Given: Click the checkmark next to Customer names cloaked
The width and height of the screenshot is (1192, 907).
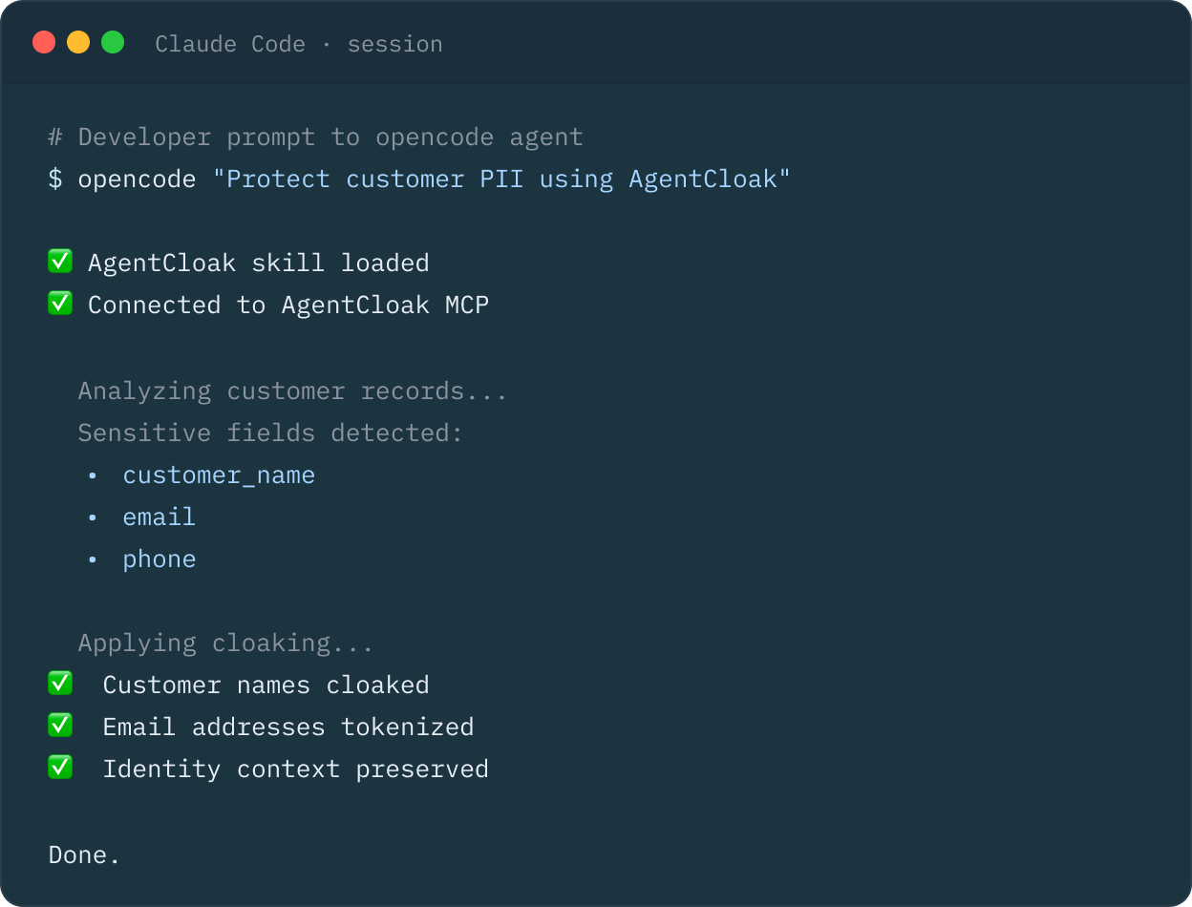Looking at the screenshot, I should click(60, 683).
